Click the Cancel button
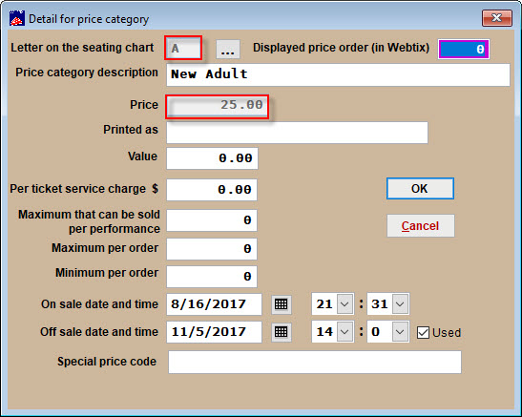 421,226
